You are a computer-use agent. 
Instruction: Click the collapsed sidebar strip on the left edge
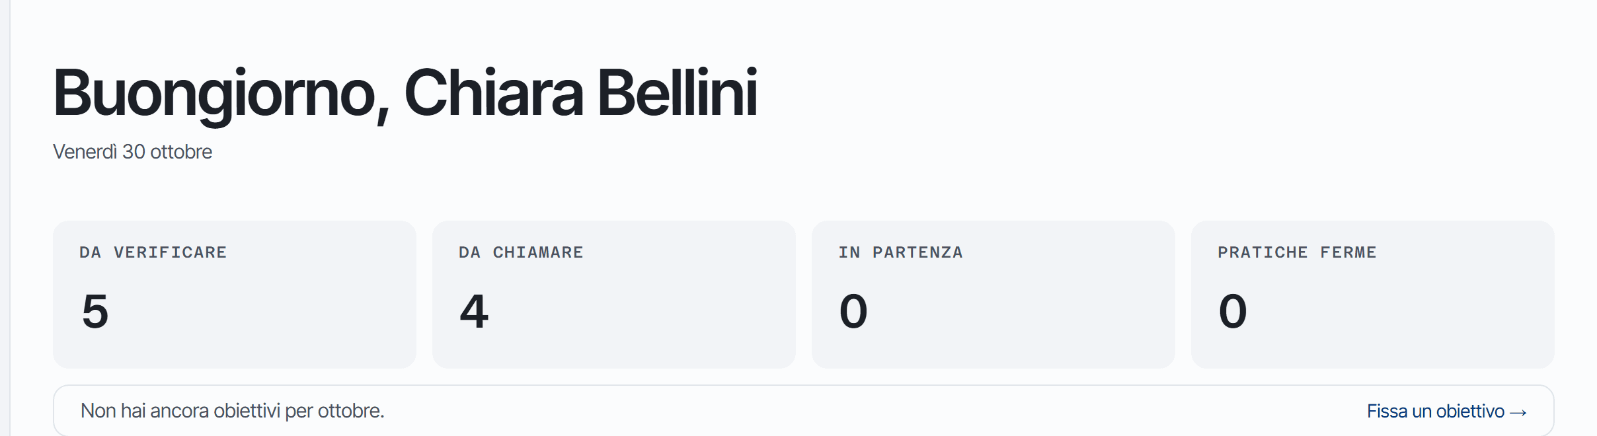5,218
